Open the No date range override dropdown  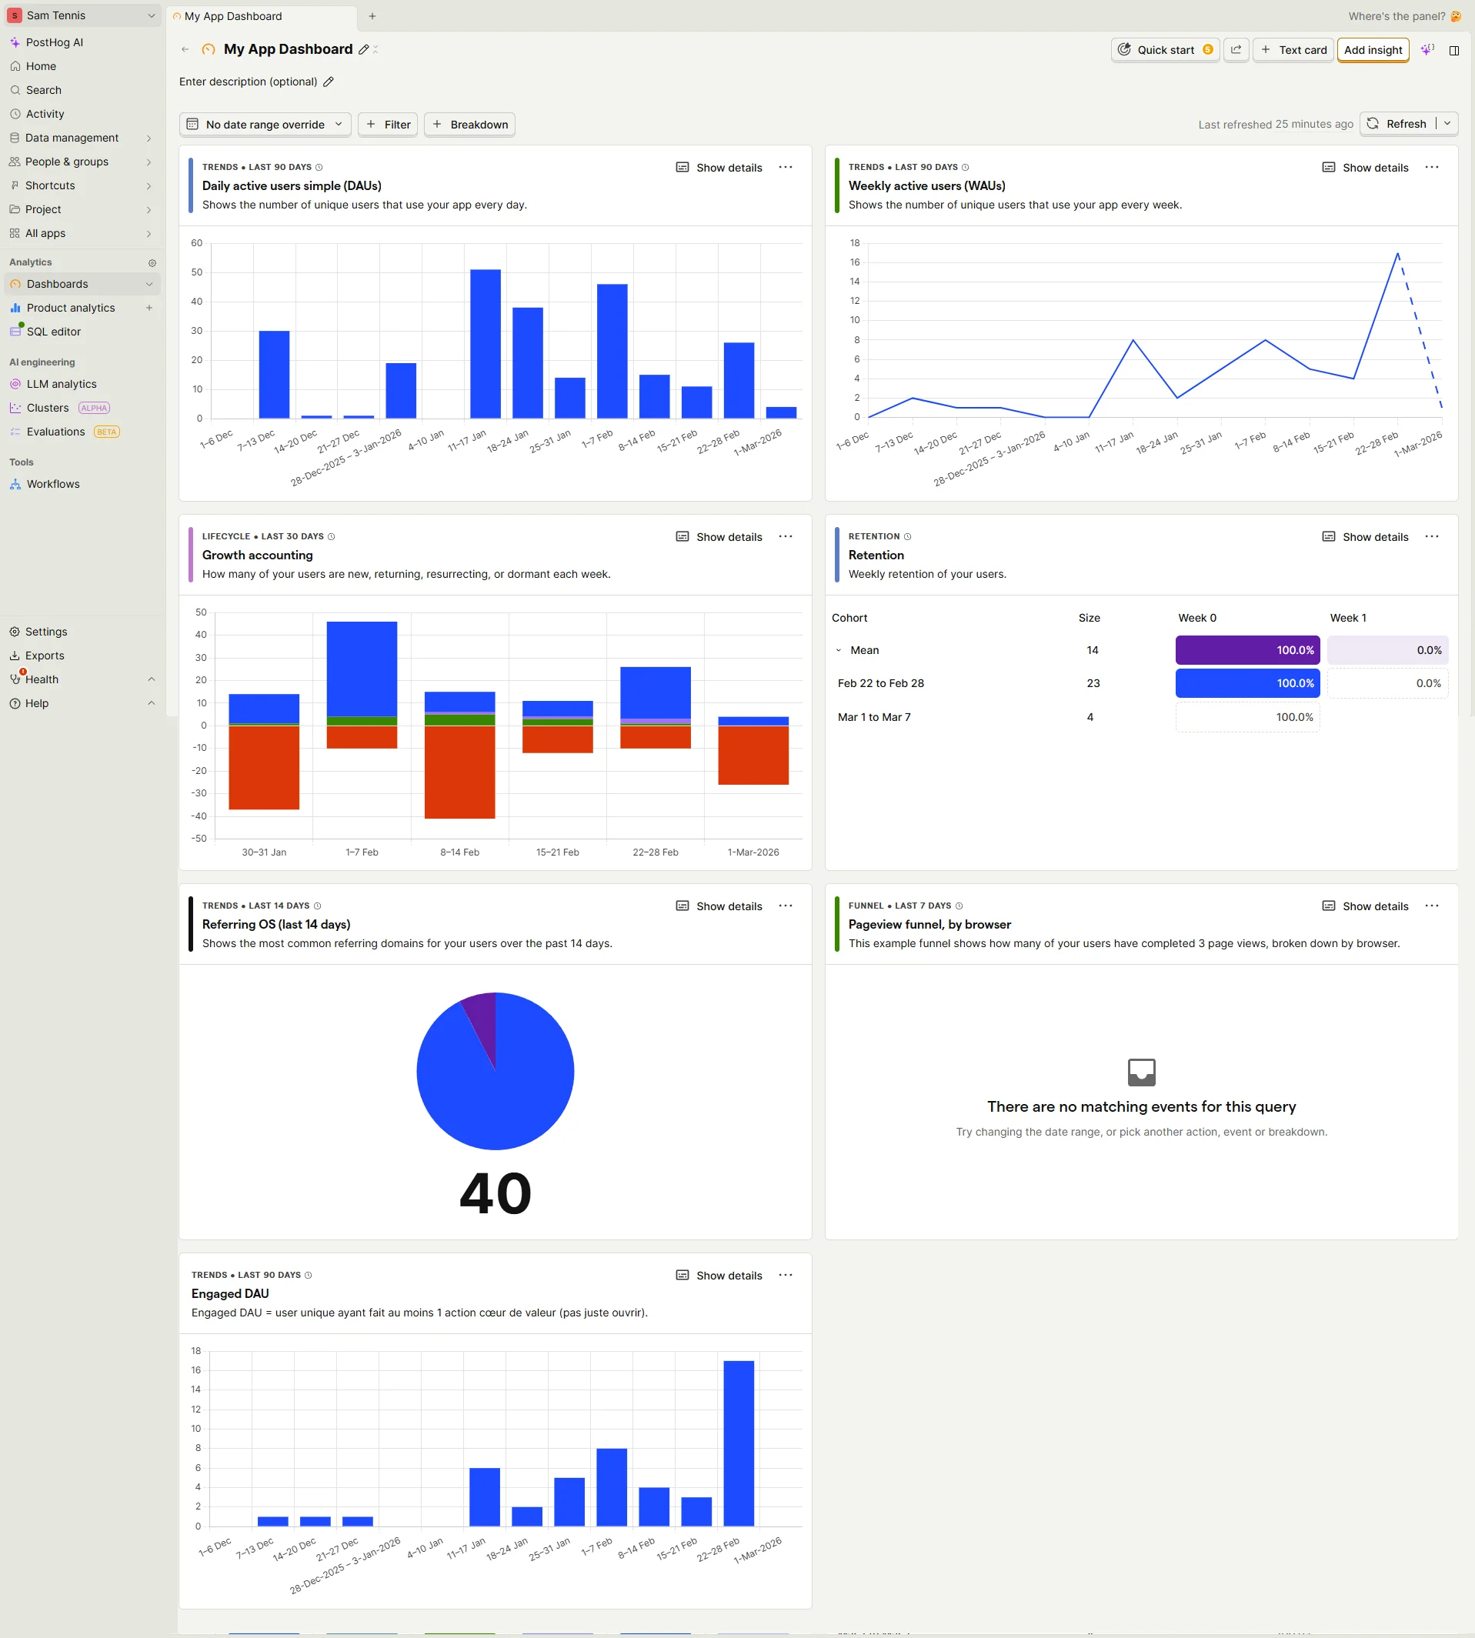[x=264, y=124]
